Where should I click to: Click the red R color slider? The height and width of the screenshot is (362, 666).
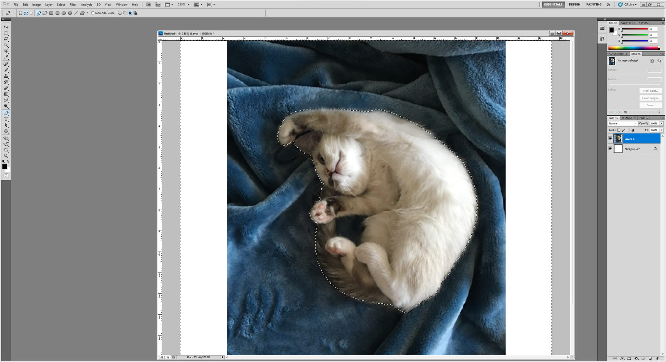pyautogui.click(x=634, y=29)
